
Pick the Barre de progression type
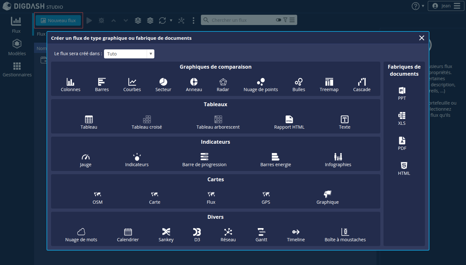(204, 160)
